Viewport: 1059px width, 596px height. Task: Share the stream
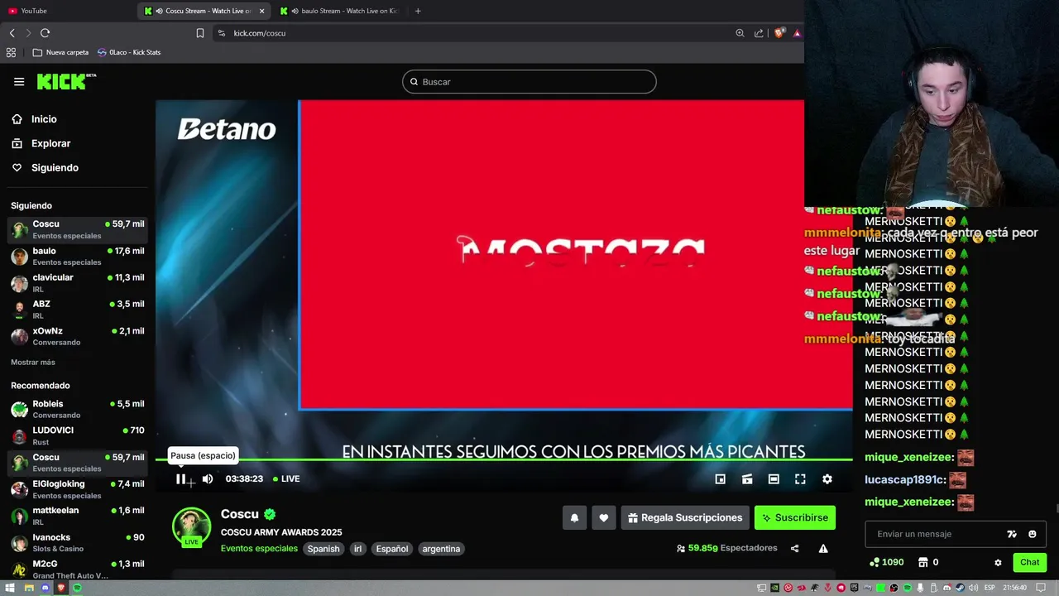point(795,548)
